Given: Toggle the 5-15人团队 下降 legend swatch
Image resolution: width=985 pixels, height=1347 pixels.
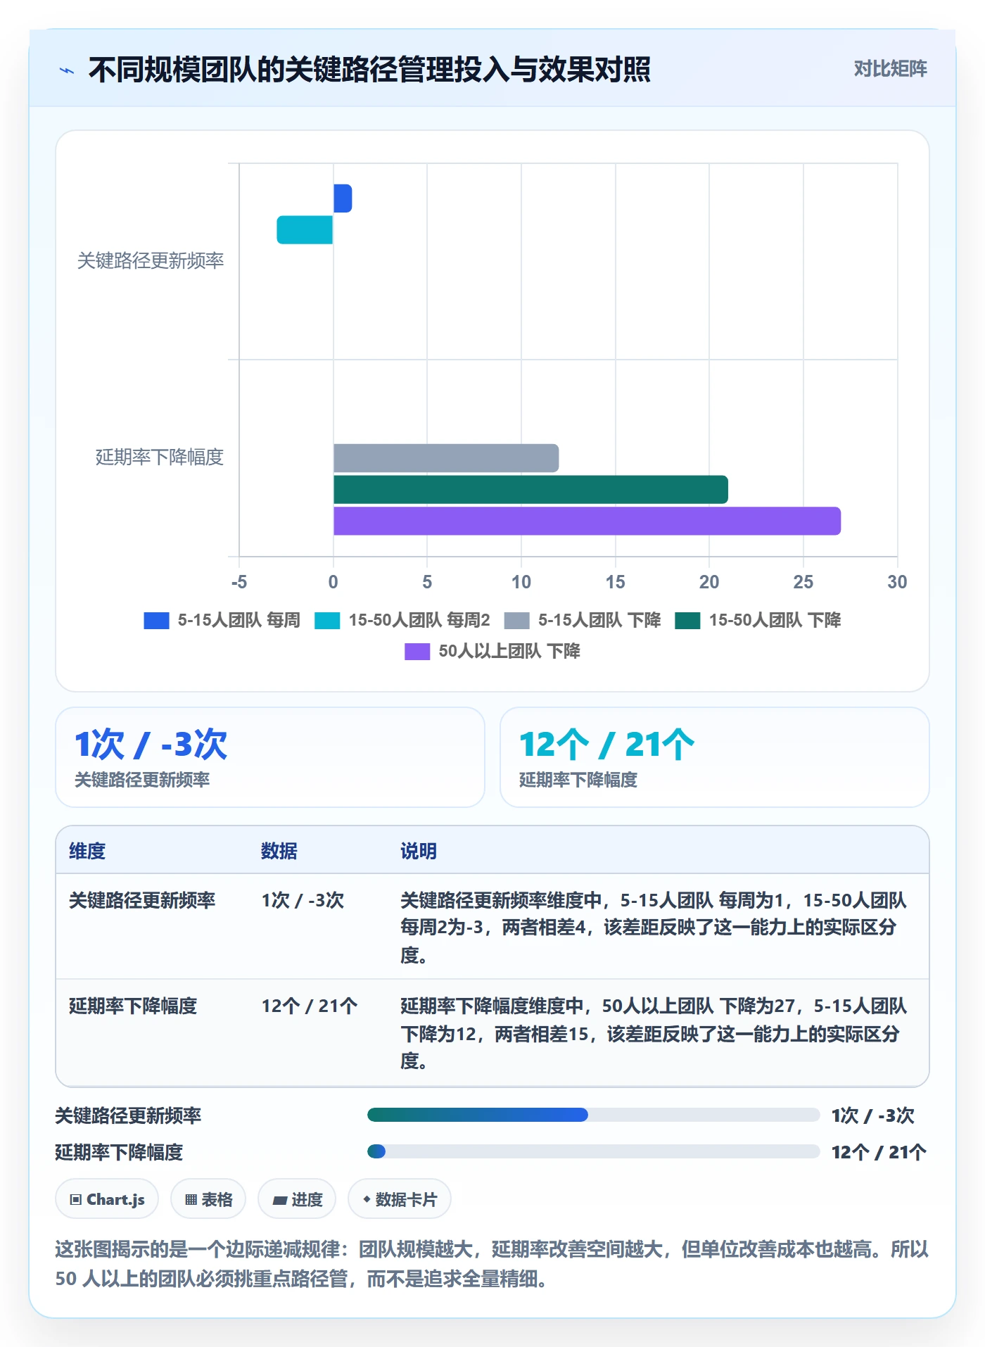Looking at the screenshot, I should click(516, 620).
